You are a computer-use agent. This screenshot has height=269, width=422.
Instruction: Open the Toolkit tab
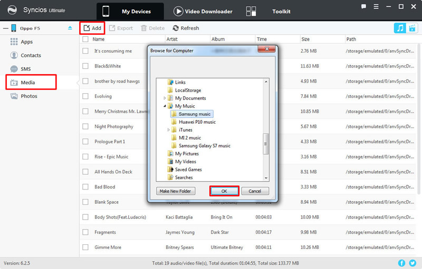pyautogui.click(x=268, y=11)
